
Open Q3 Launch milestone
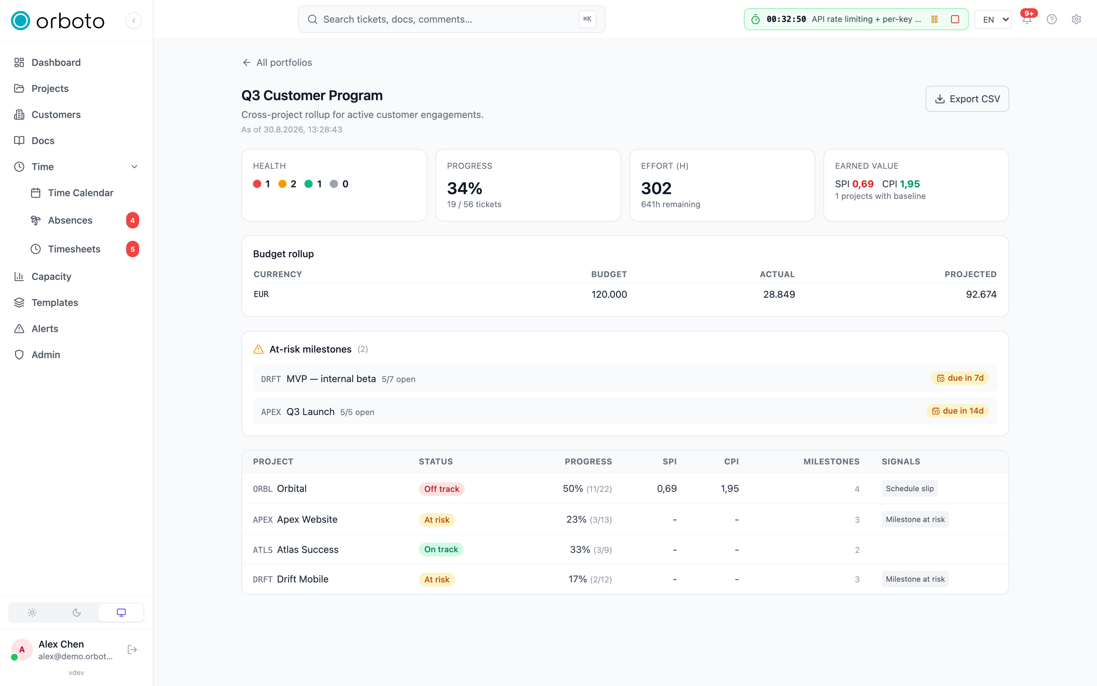625,411
